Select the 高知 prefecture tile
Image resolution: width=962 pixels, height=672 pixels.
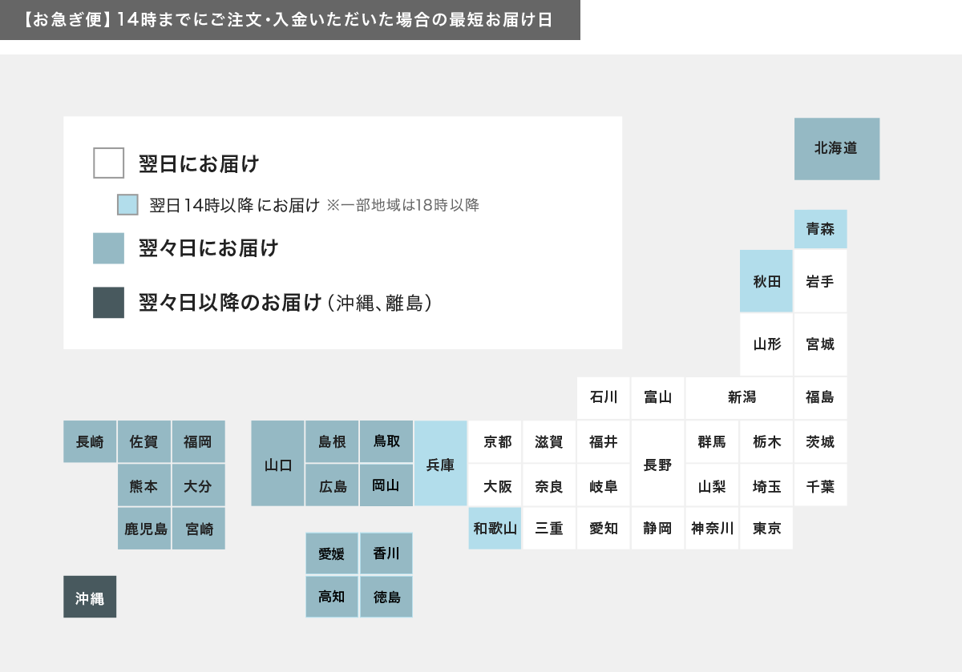[x=332, y=597]
